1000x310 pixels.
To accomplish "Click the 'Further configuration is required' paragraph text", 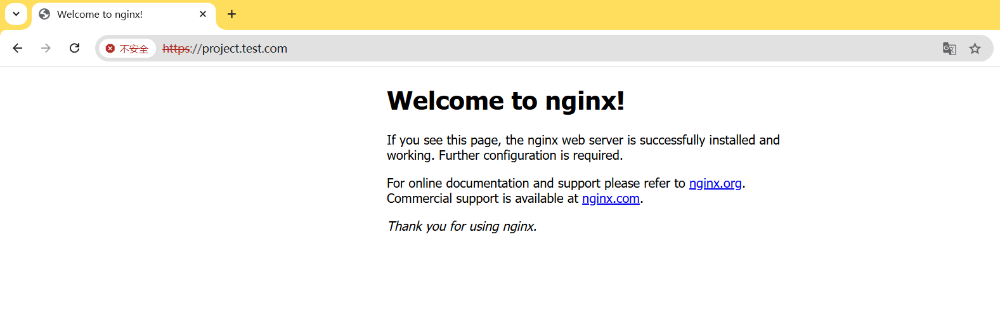I will (x=583, y=148).
